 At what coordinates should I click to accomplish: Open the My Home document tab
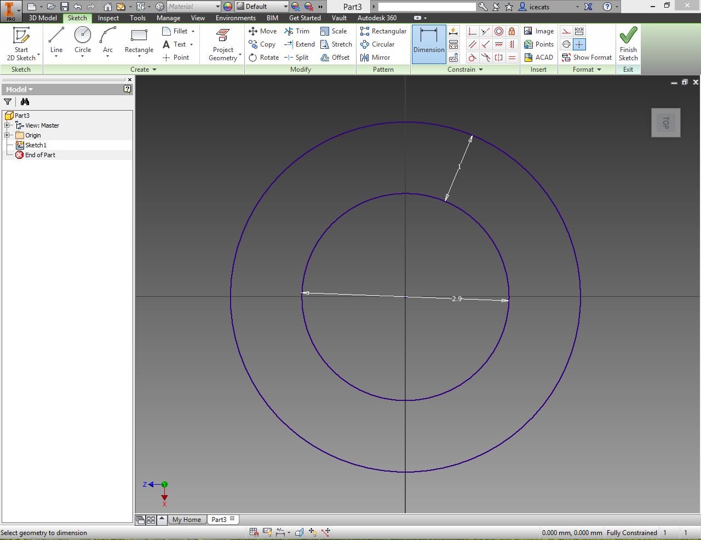187,520
